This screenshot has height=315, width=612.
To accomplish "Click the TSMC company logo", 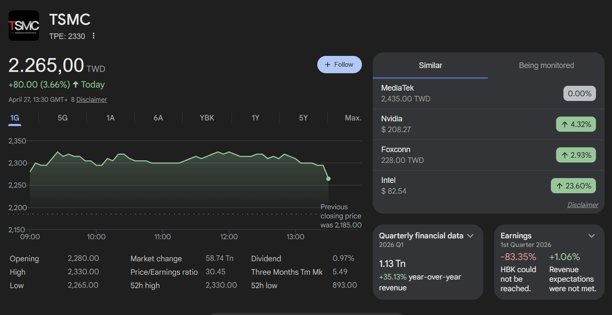I will click(24, 26).
